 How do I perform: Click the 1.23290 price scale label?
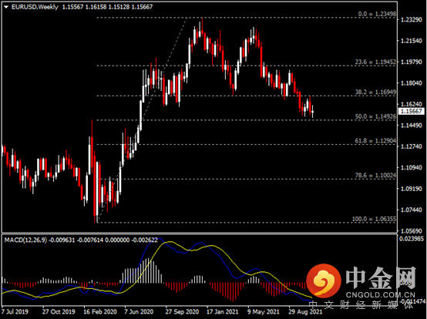click(x=411, y=19)
